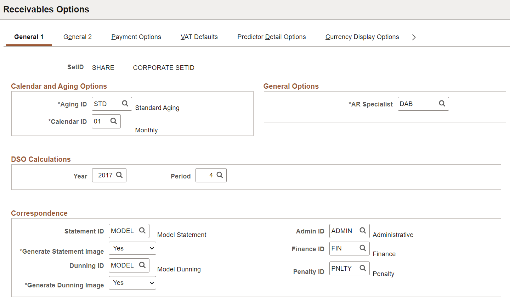Show more tabs with the right chevron
Viewport: 510px width, 303px height.
point(414,37)
